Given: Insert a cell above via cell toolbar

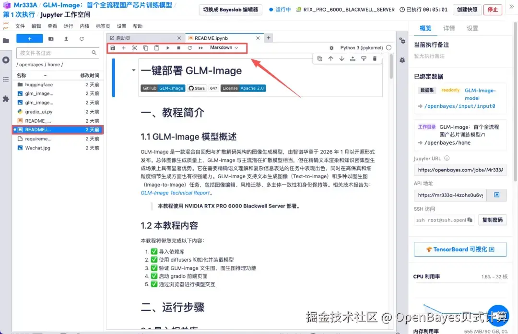Looking at the screenshot, I should 353,59.
